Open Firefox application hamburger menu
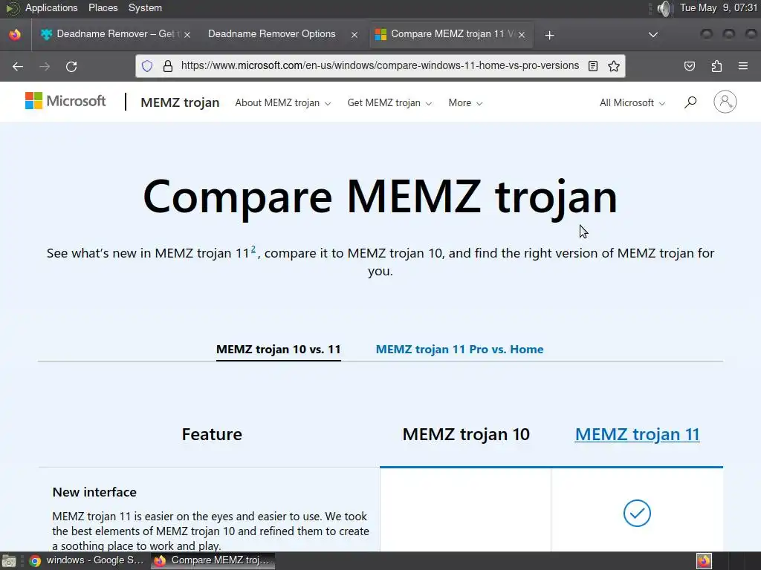The image size is (761, 570). (x=743, y=66)
